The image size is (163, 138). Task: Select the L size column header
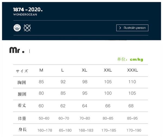click(x=62, y=70)
